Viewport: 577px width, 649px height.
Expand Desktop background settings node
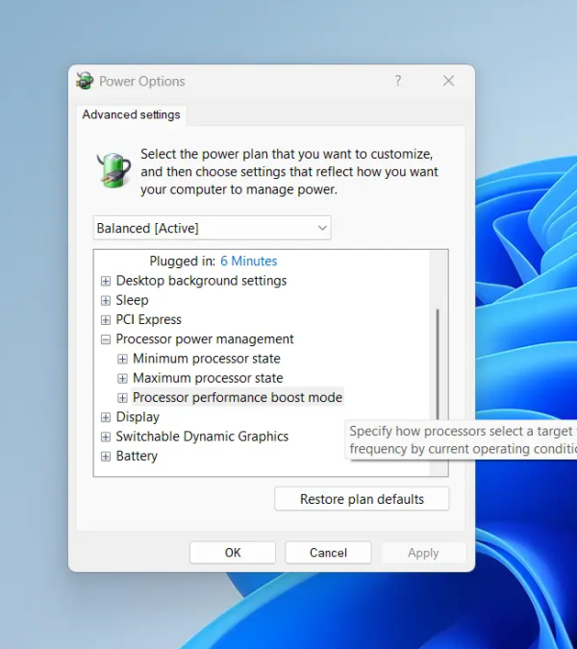point(106,281)
